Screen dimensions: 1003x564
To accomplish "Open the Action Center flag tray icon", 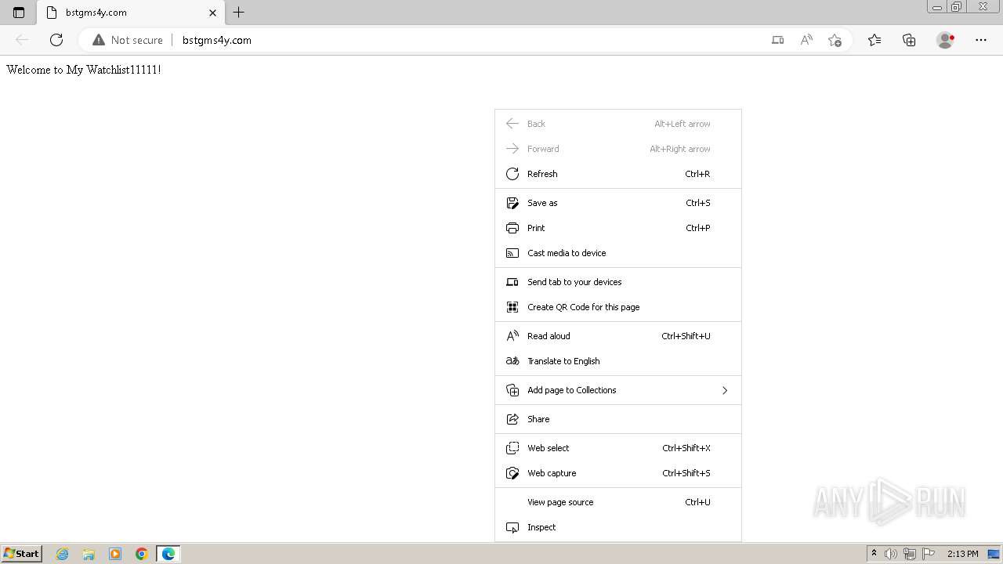I will [x=929, y=554].
